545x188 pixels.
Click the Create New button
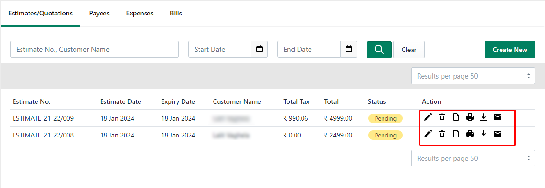[510, 50]
